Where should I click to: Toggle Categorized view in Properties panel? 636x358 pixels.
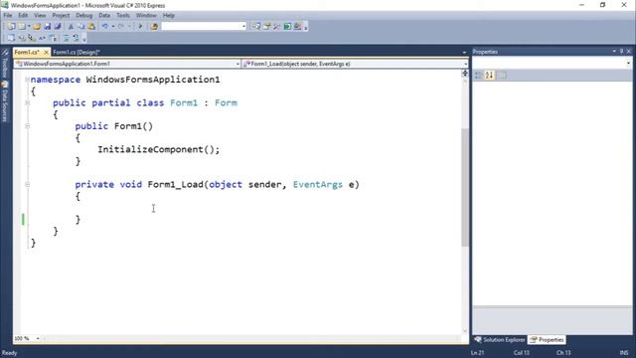pyautogui.click(x=479, y=76)
